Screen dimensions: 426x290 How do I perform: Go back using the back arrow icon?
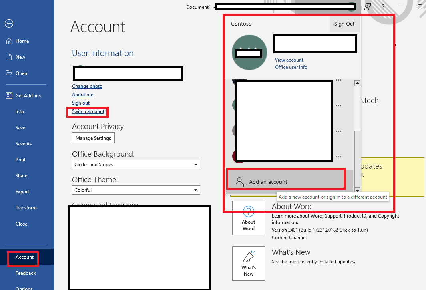pos(9,24)
